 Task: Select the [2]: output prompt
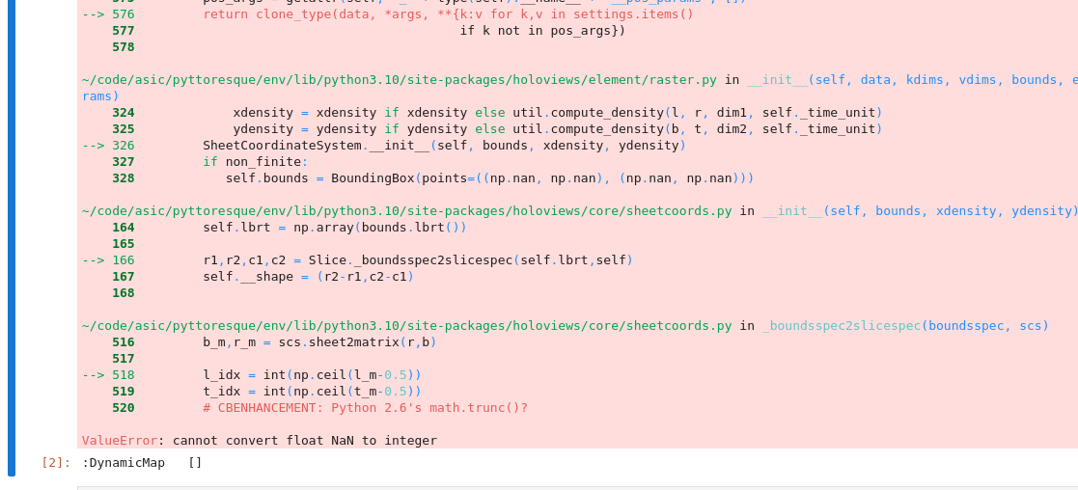pos(56,463)
